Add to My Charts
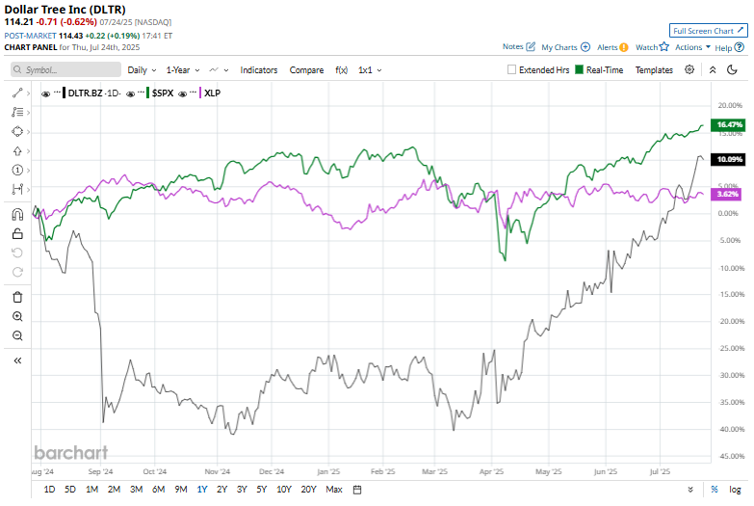 (x=565, y=47)
